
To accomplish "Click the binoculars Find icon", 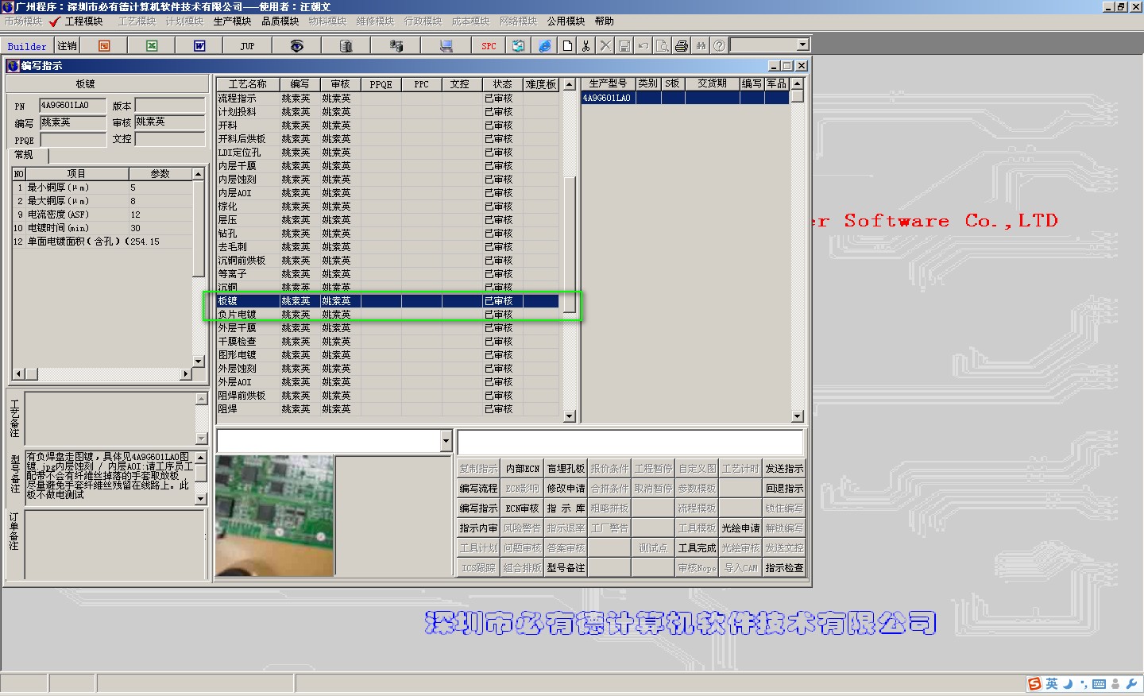I will [x=701, y=46].
